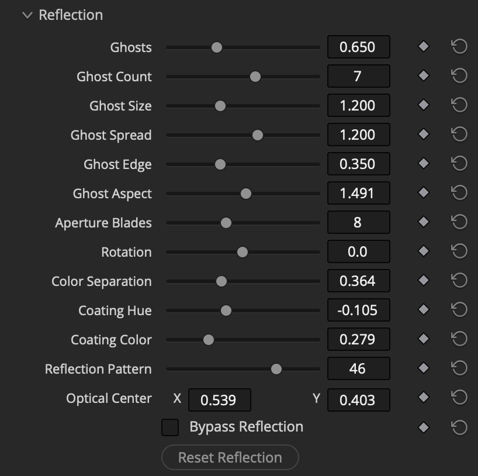Add keyframe for Ghosts
The height and width of the screenshot is (476, 478).
pyautogui.click(x=424, y=47)
